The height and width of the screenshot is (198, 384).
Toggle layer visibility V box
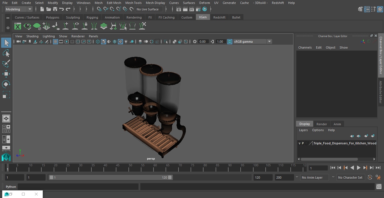(299, 143)
